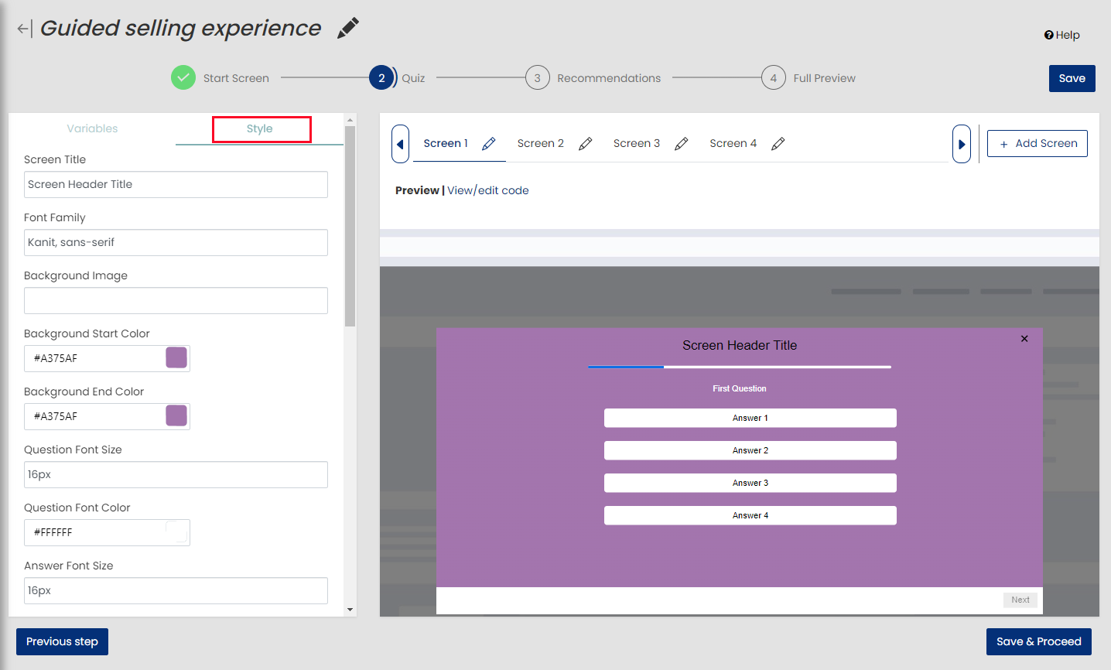Open the View/edit code link

[488, 190]
